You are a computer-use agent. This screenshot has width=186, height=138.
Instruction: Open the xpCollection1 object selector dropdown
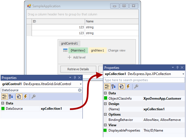183,74
